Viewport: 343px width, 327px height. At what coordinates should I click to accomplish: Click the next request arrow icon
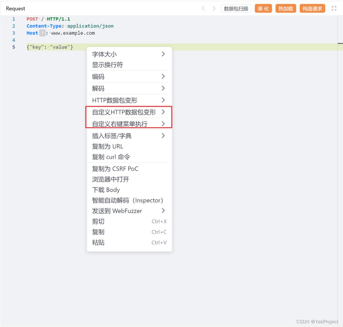click(x=214, y=8)
